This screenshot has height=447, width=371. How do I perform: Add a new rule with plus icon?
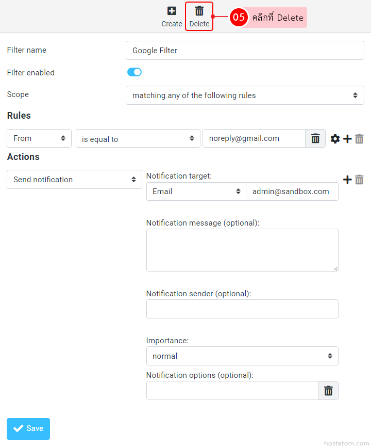click(x=347, y=139)
